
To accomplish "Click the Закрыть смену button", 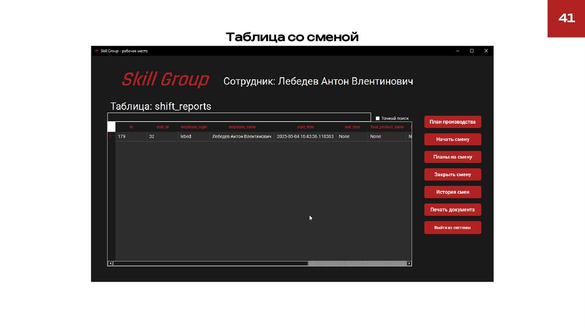I will click(452, 174).
